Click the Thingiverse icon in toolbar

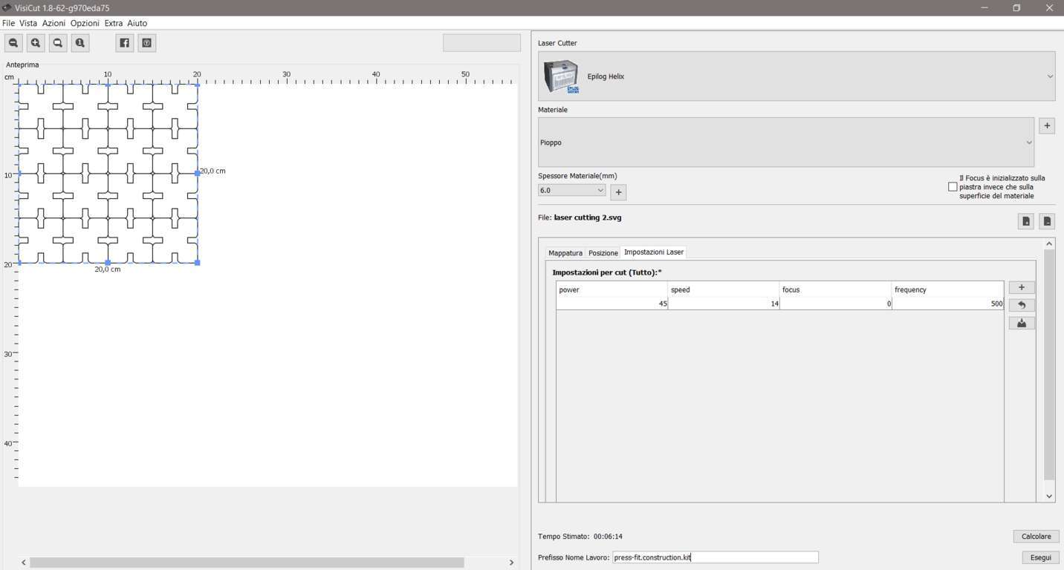(x=147, y=43)
